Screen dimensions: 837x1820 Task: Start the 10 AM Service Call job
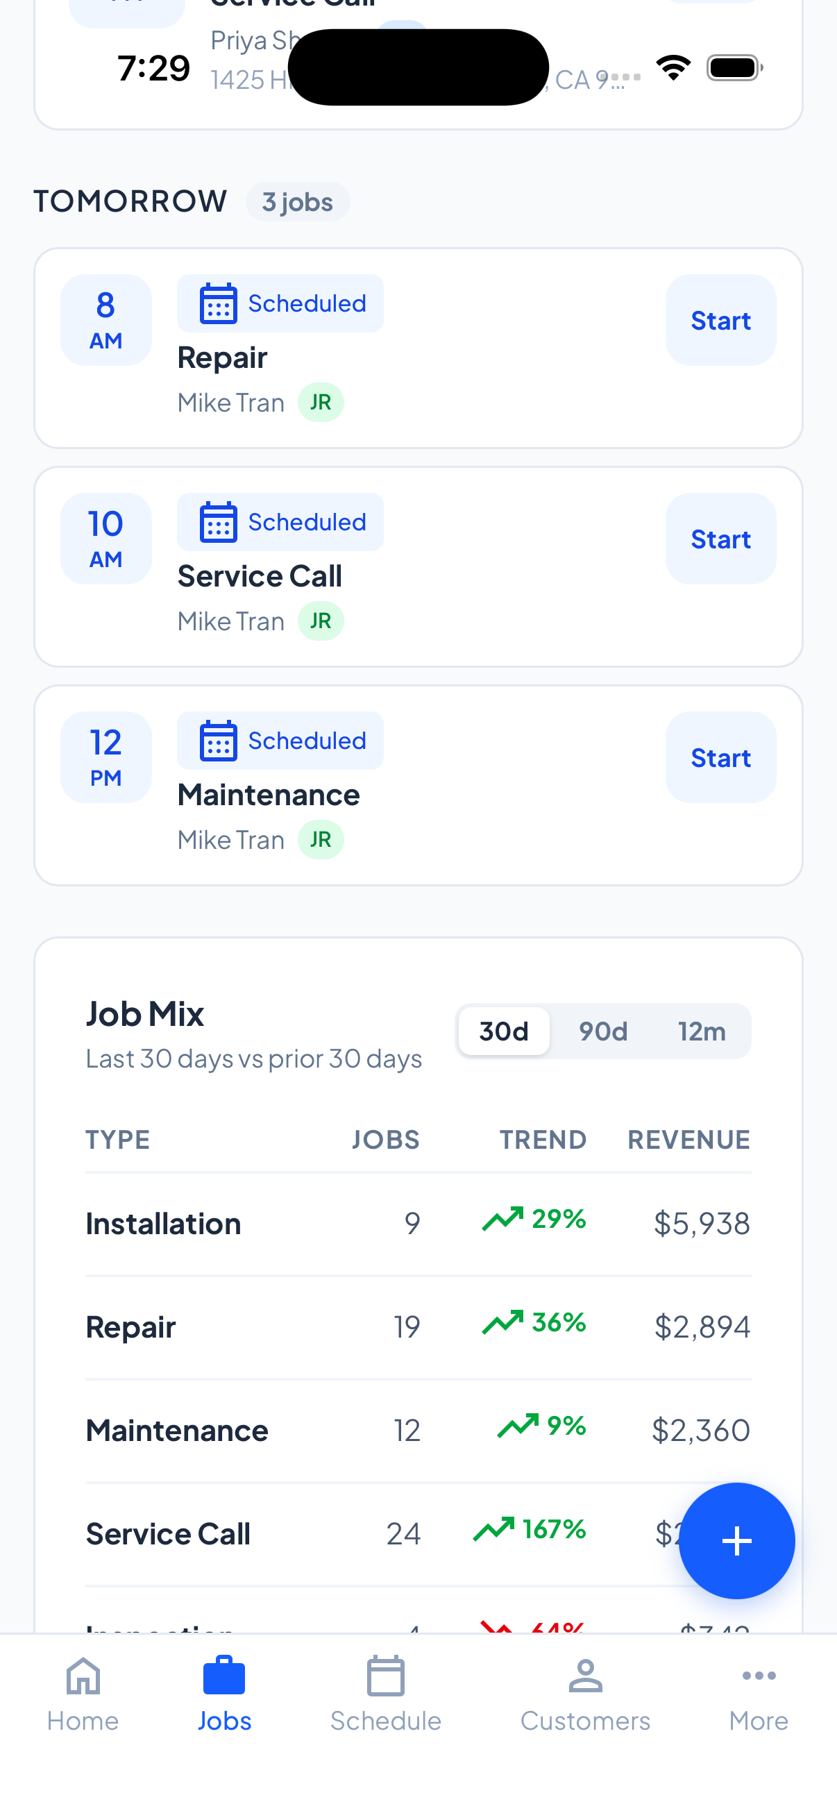(720, 539)
